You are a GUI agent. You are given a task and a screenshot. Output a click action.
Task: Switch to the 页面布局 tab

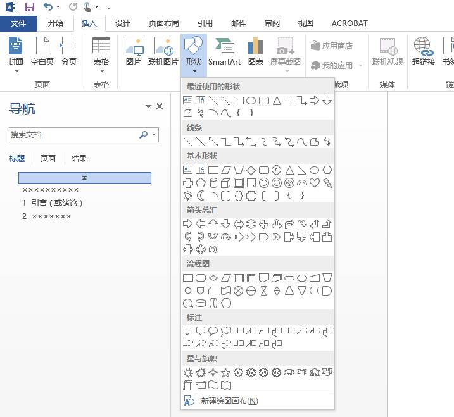point(164,23)
